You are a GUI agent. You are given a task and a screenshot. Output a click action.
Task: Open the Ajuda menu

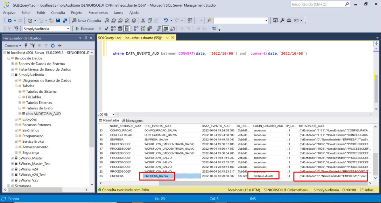134,13
